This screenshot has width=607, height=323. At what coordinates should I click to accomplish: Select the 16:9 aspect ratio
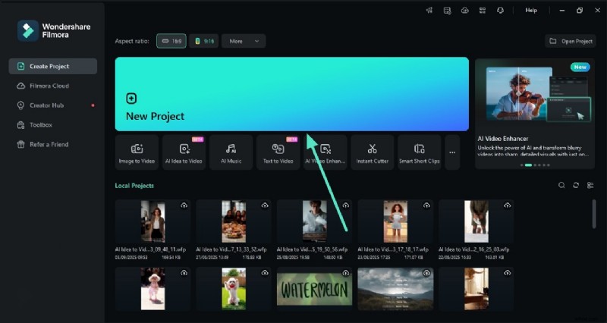(x=171, y=41)
